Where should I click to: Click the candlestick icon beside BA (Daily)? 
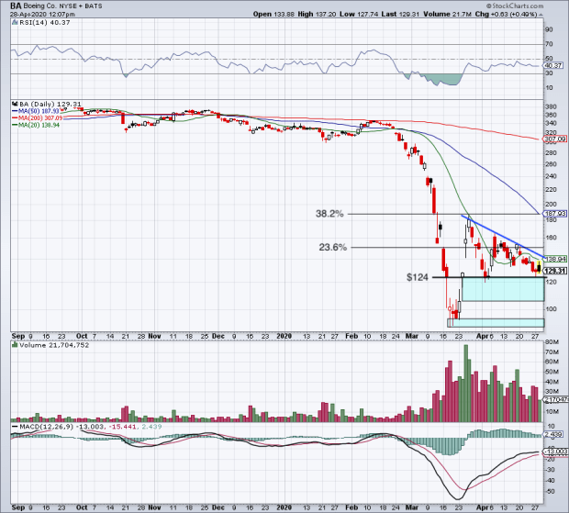[15, 104]
